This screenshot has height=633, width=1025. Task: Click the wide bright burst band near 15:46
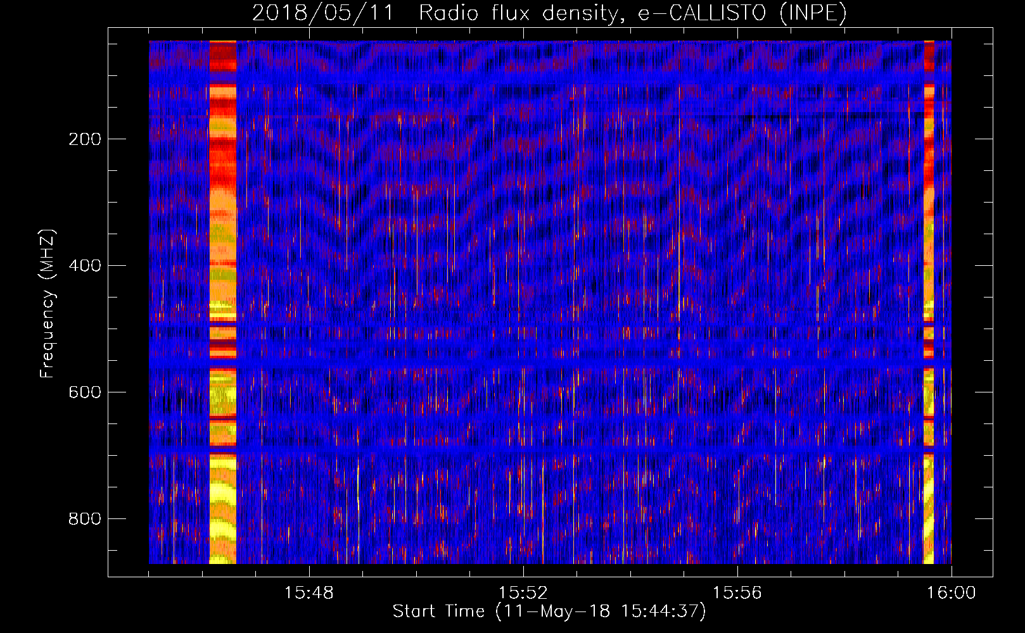[222, 302]
